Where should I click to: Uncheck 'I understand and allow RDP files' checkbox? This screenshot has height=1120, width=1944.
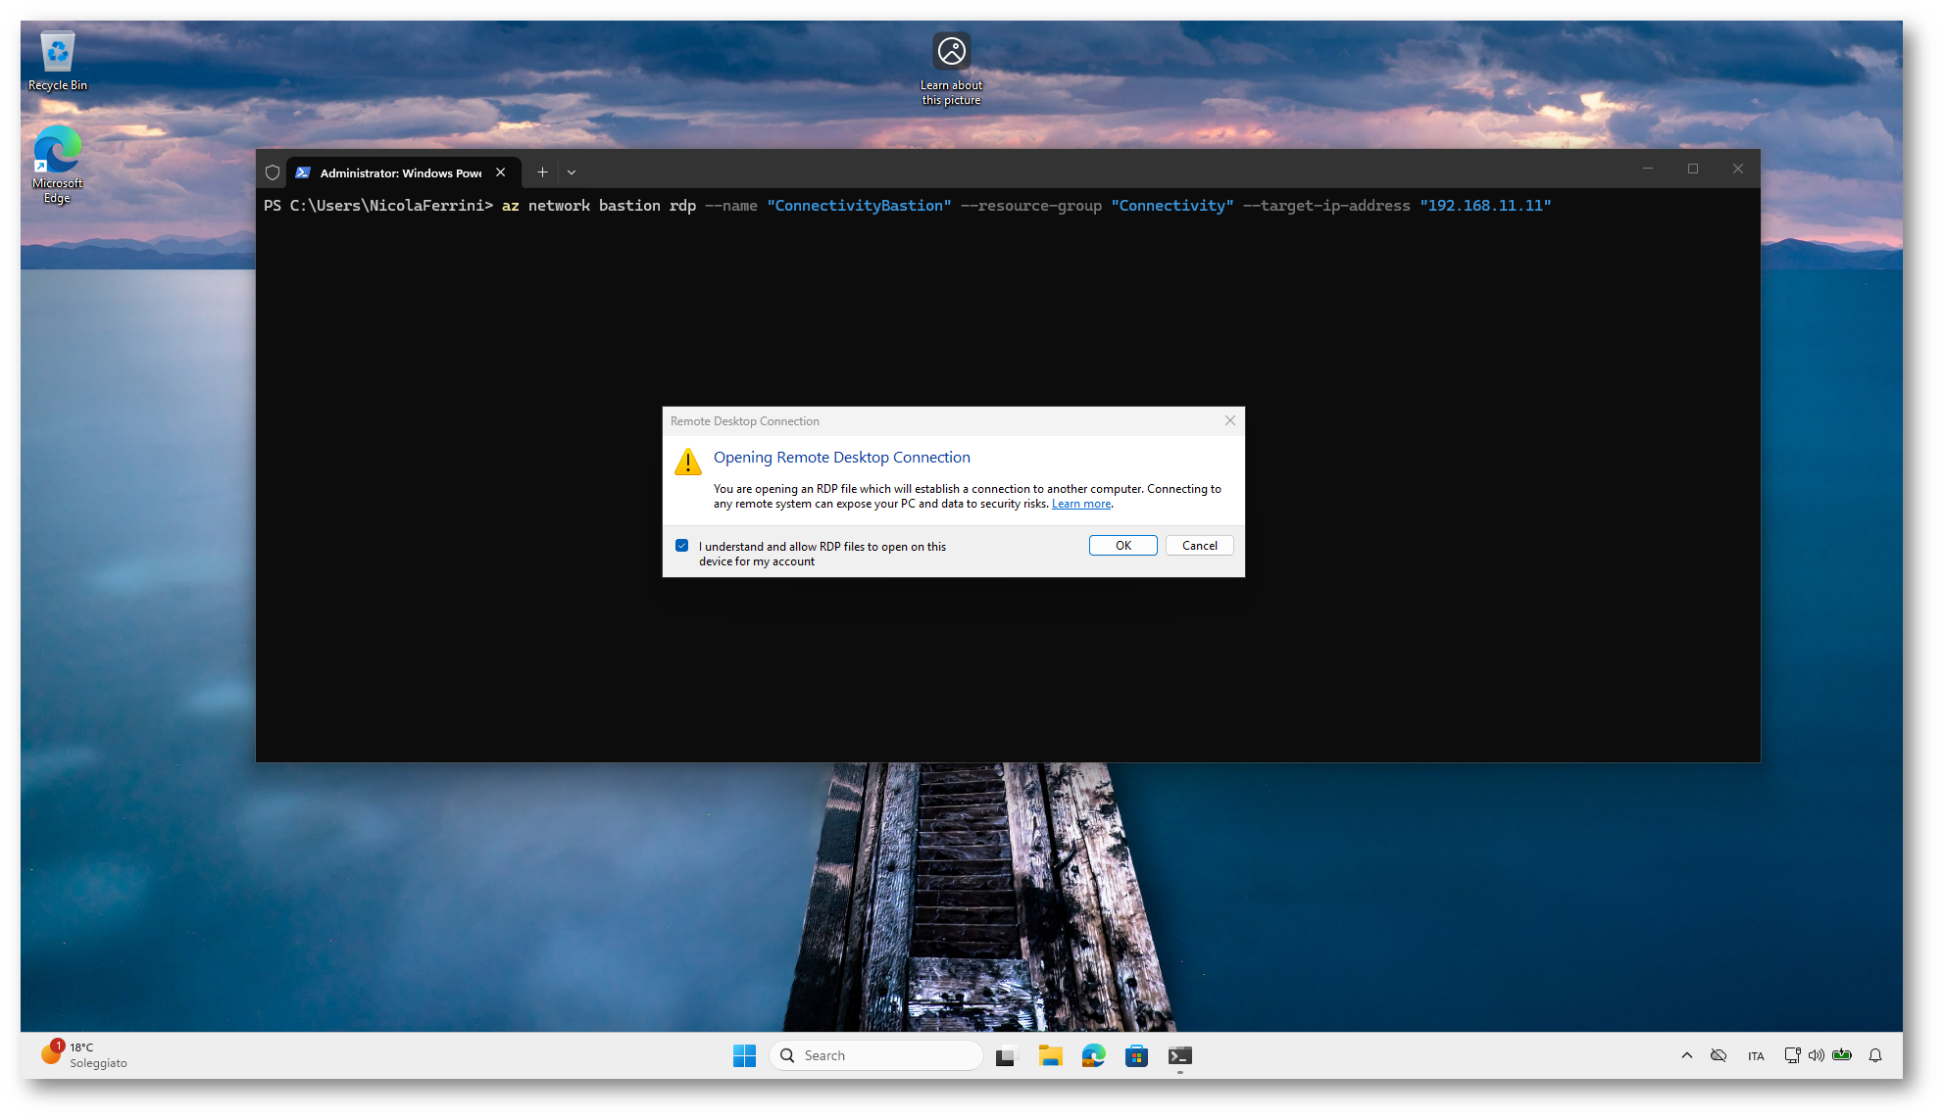coord(681,546)
